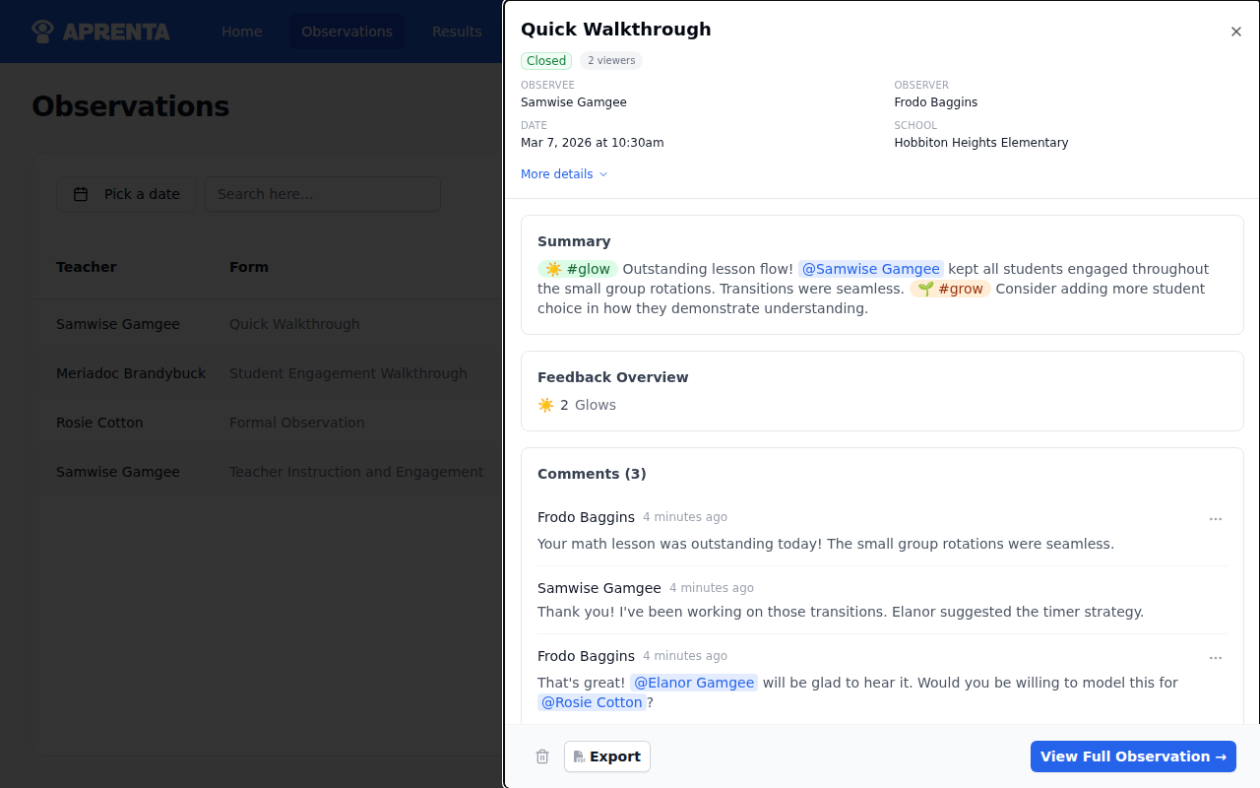Click View Full Observation button
The image size is (1260, 788).
pos(1133,756)
